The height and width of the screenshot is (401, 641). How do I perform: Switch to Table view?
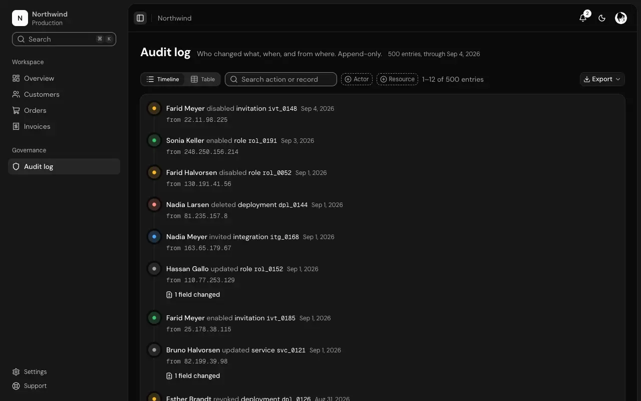203,79
